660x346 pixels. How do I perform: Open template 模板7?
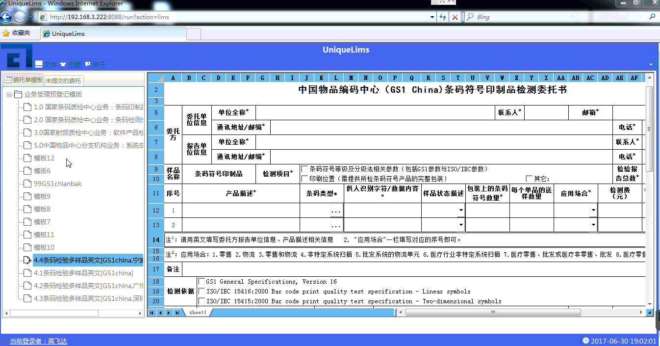point(42,222)
